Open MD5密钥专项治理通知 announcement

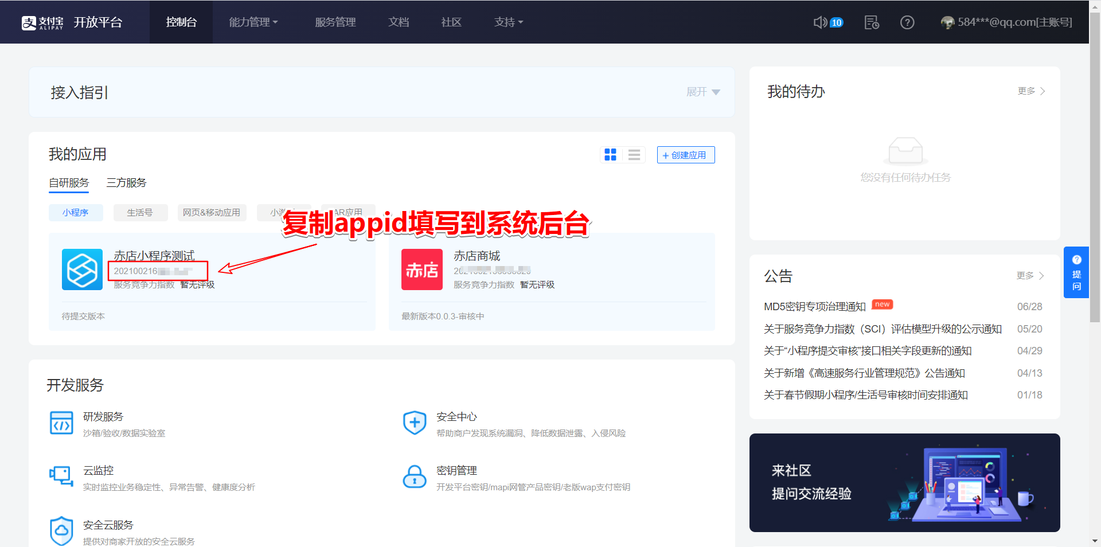[815, 307]
